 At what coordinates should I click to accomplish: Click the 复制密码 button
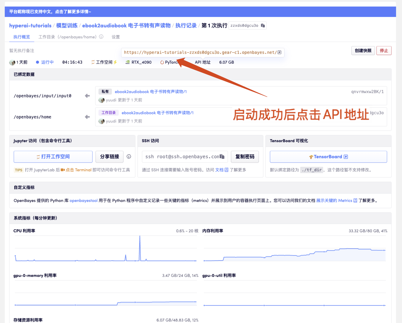tap(245, 156)
